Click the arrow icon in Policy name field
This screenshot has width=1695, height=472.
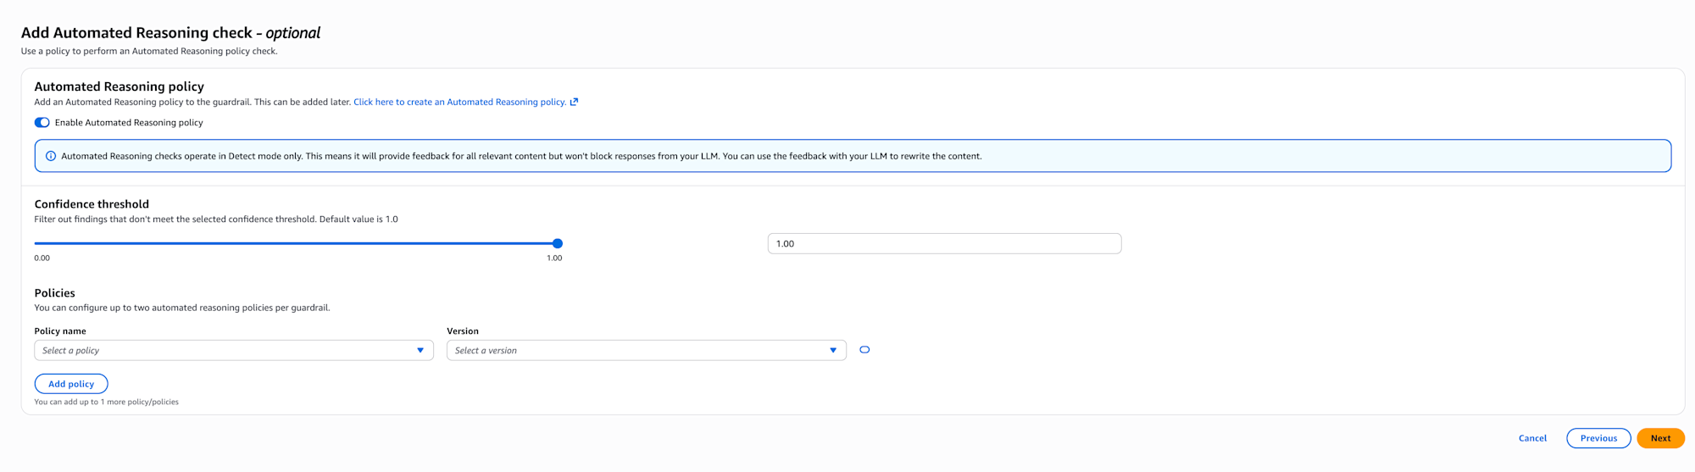[x=420, y=350]
